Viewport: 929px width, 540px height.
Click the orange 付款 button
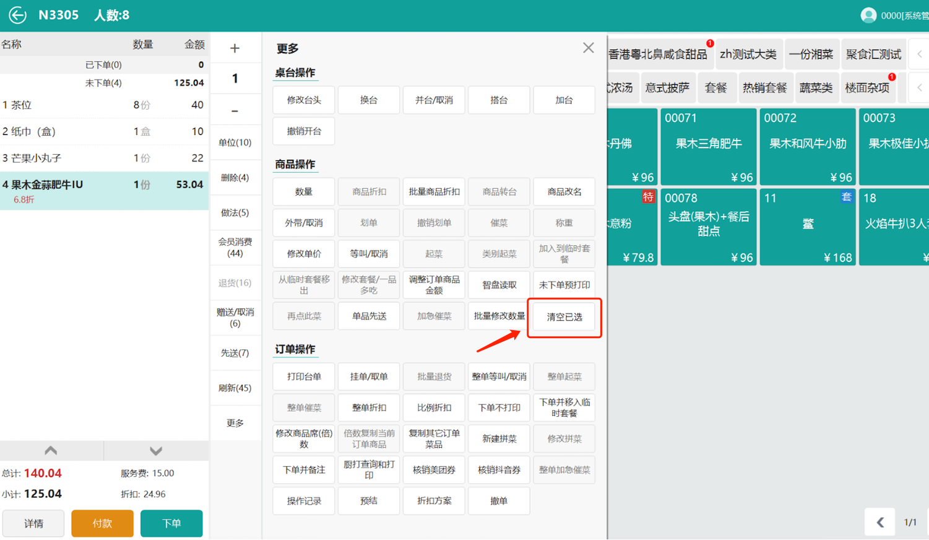[x=102, y=523]
